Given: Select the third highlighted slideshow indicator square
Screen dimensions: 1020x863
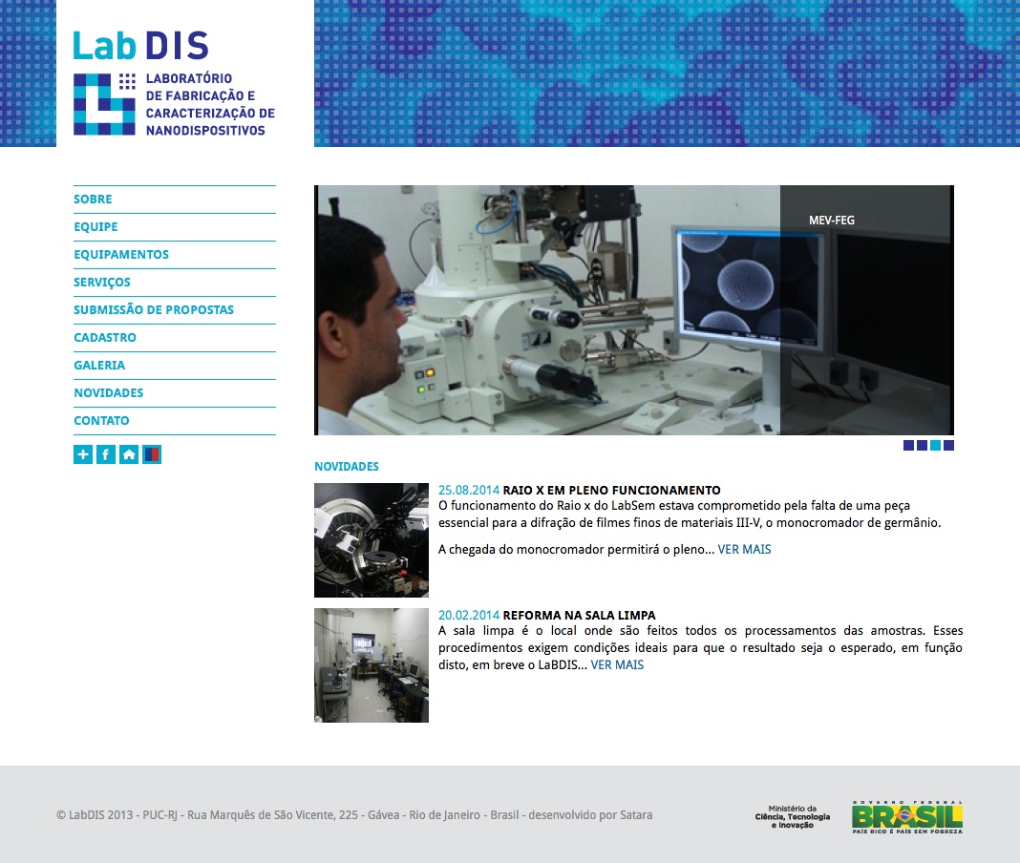Looking at the screenshot, I should [935, 446].
